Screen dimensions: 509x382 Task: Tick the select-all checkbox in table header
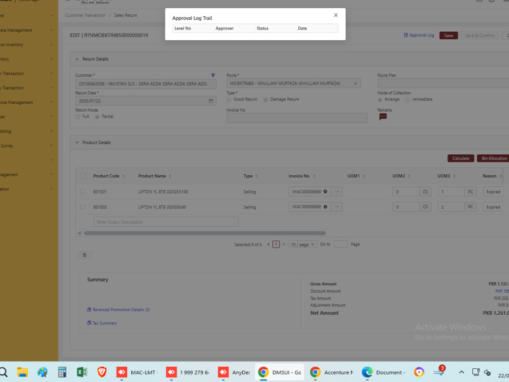pos(83,176)
